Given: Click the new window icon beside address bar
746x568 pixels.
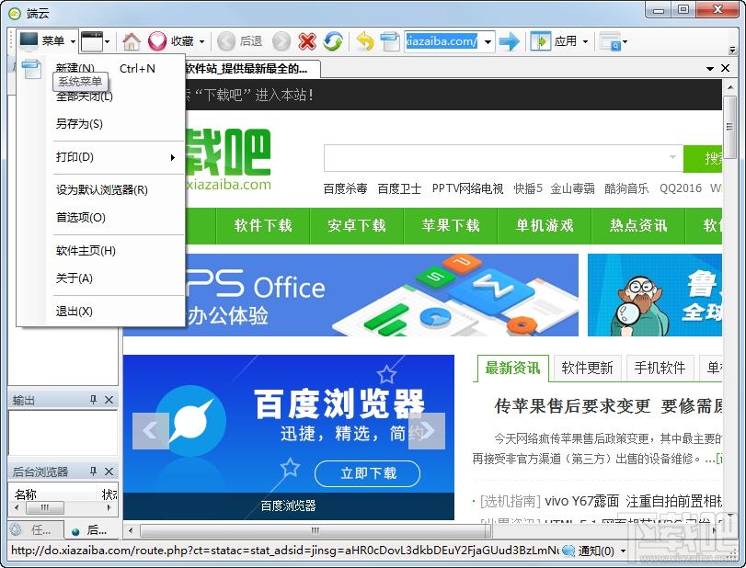Looking at the screenshot, I should tap(390, 41).
